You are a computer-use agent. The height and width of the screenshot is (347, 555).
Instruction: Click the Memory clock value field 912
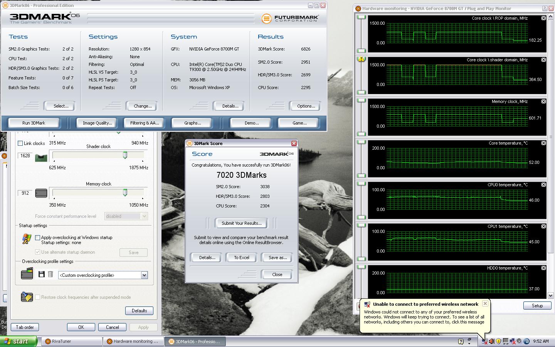(x=25, y=193)
